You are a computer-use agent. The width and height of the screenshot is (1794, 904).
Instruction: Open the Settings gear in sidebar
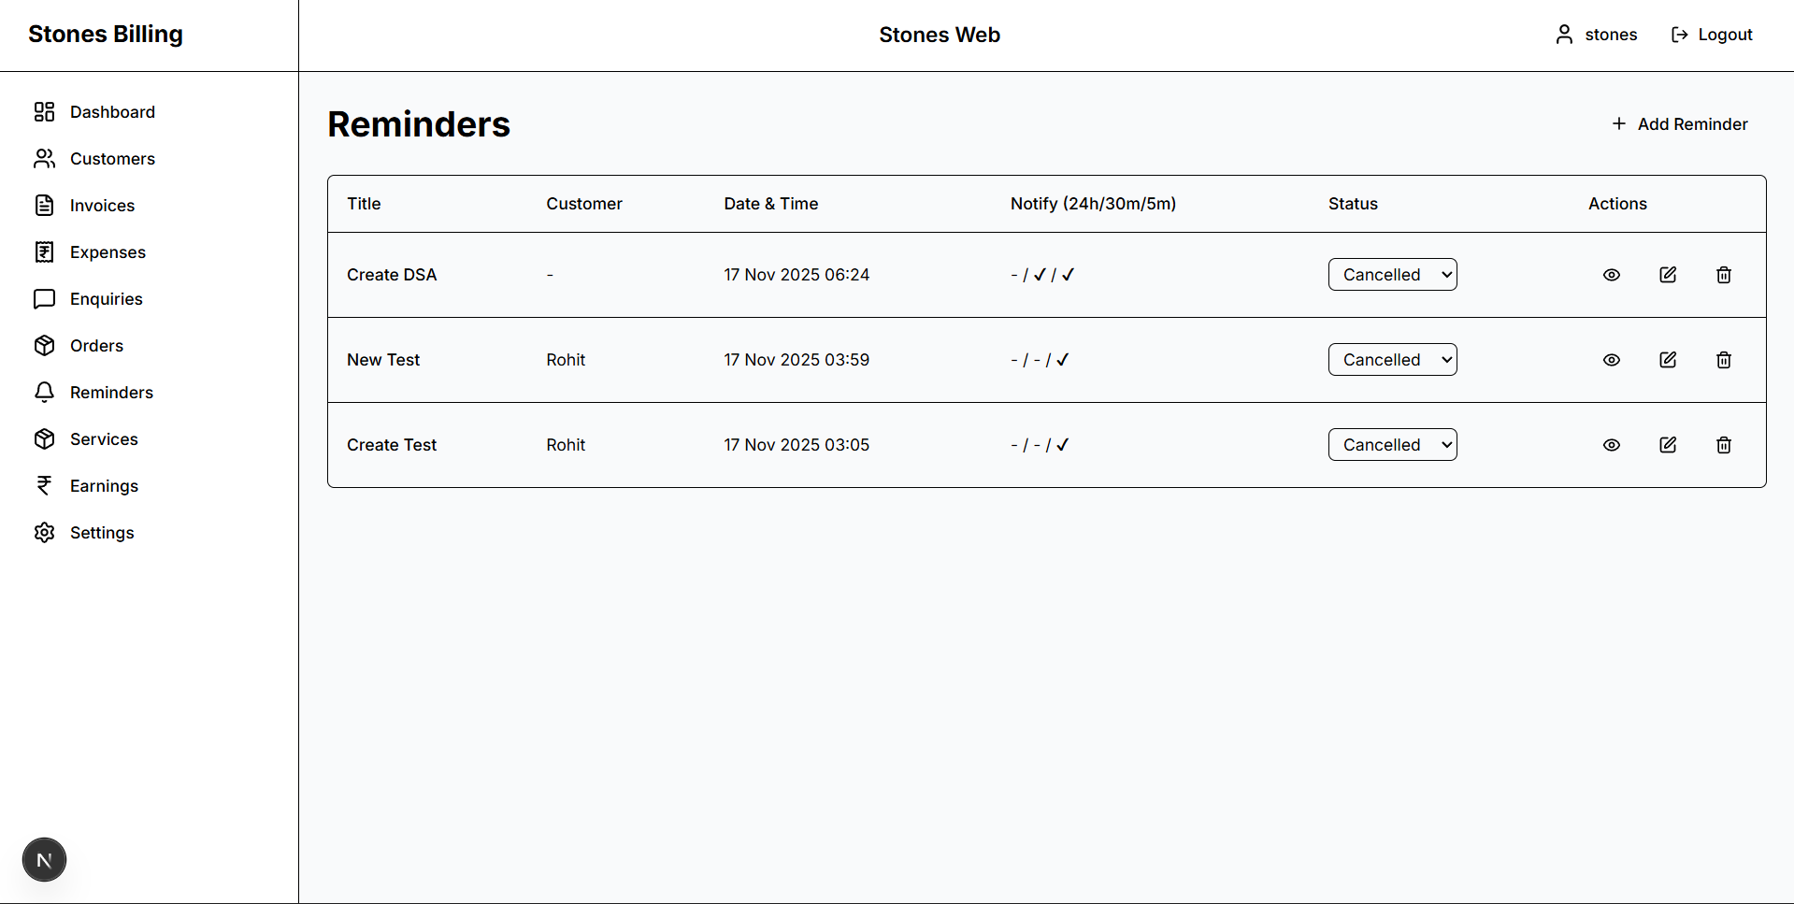pos(45,532)
